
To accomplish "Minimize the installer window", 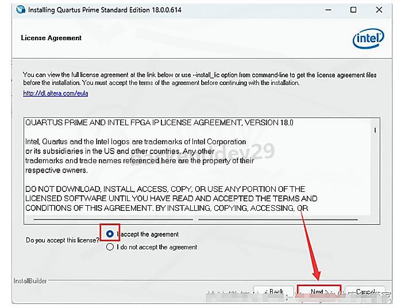I will [x=328, y=10].
